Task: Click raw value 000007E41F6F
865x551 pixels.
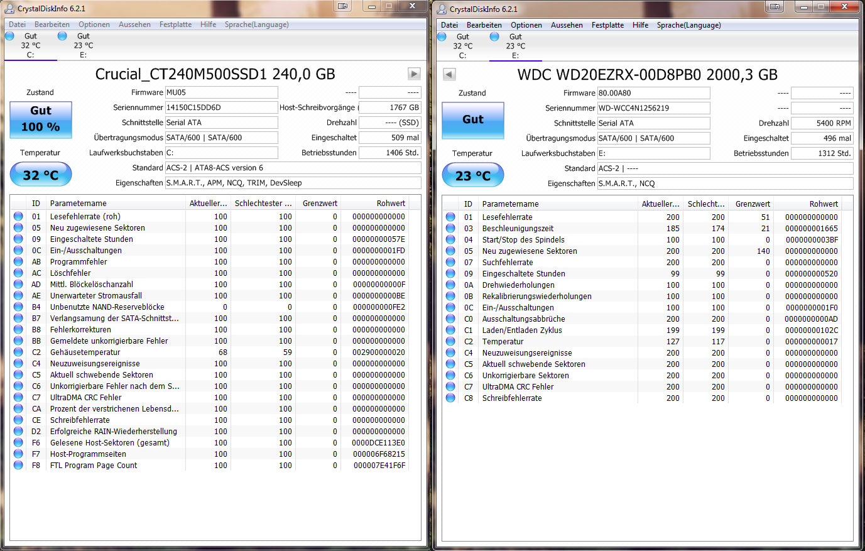Action: tap(379, 465)
